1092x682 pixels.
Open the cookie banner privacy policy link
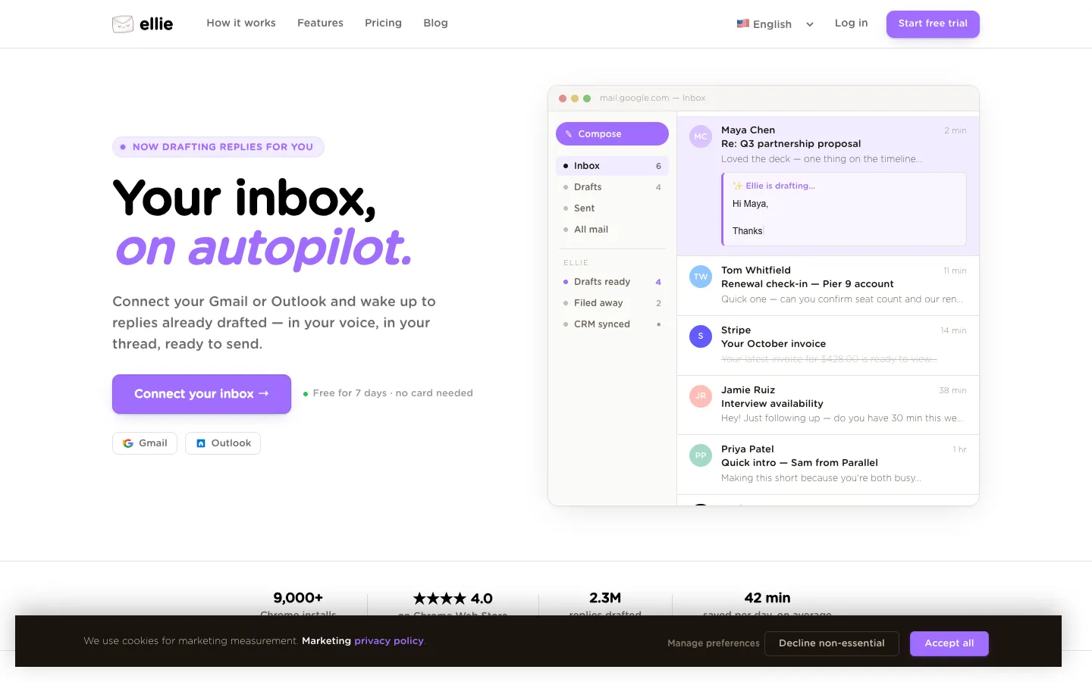pyautogui.click(x=389, y=641)
